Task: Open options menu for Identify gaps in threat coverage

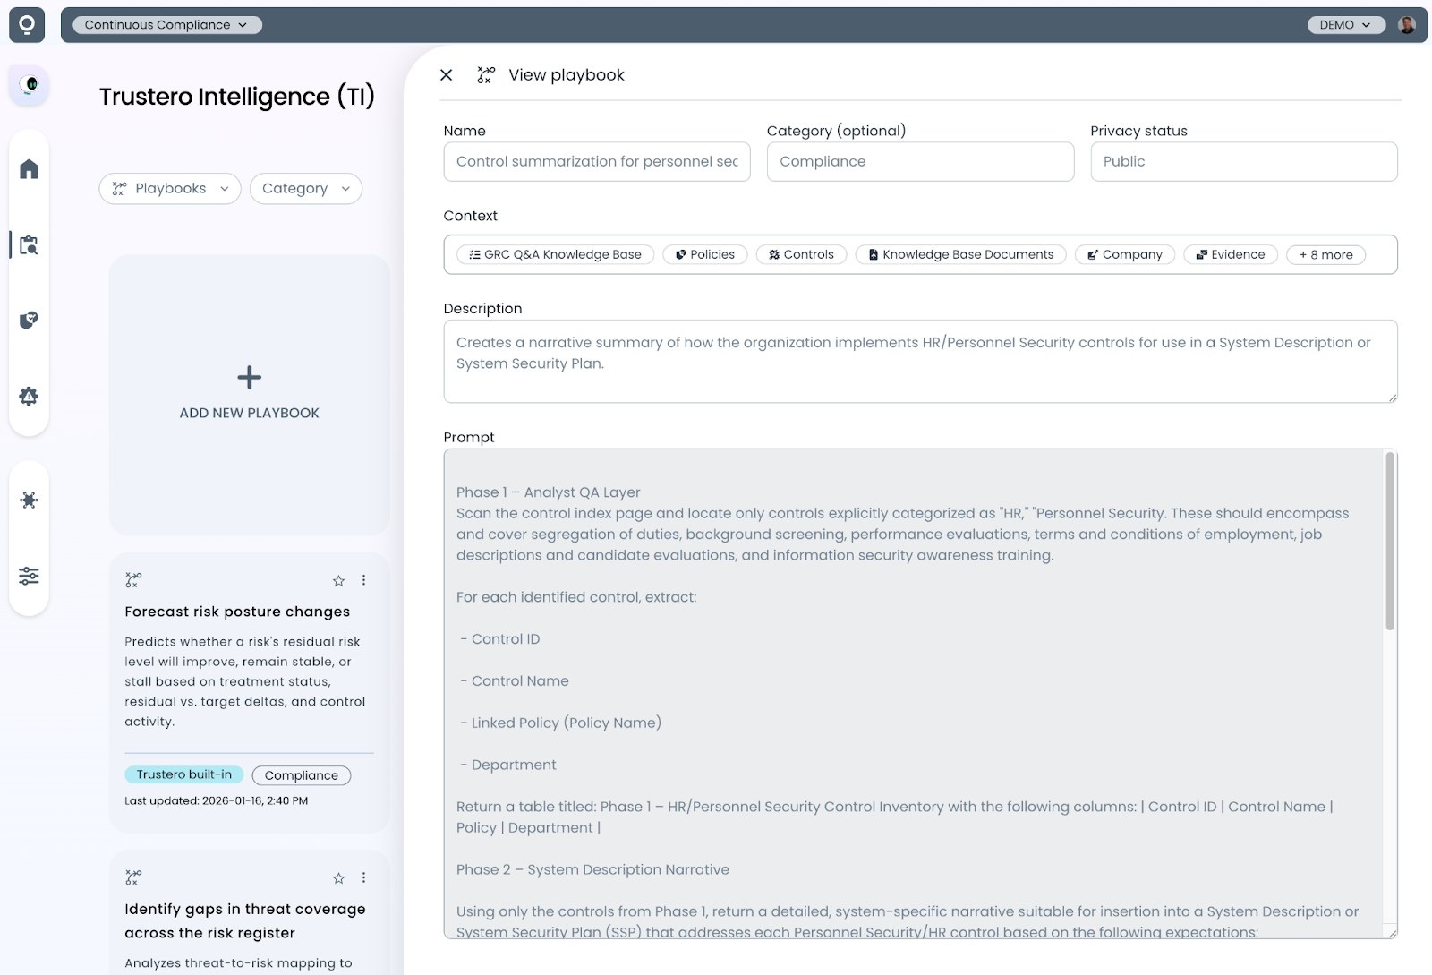Action: pyautogui.click(x=363, y=877)
